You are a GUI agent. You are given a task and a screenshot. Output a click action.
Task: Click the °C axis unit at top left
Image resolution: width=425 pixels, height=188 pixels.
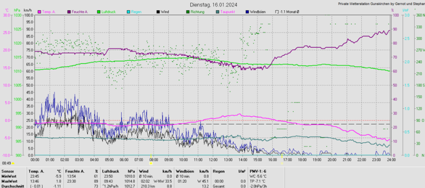pos(7,10)
